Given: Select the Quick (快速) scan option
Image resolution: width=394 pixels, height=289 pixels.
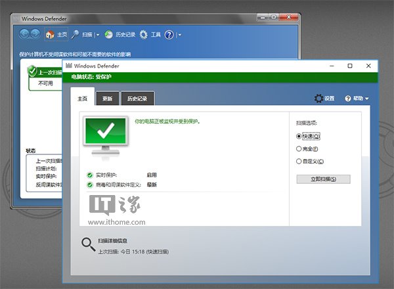Looking at the screenshot, I should [x=299, y=136].
